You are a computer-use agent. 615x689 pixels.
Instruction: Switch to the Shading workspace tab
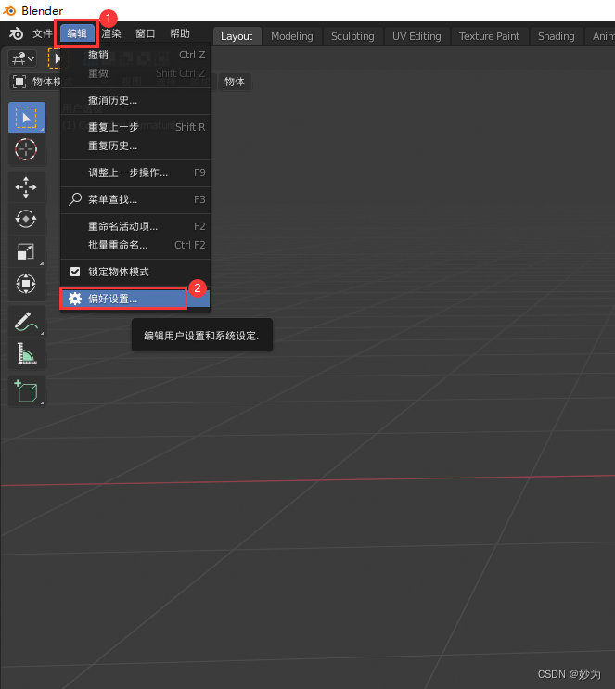coord(556,36)
